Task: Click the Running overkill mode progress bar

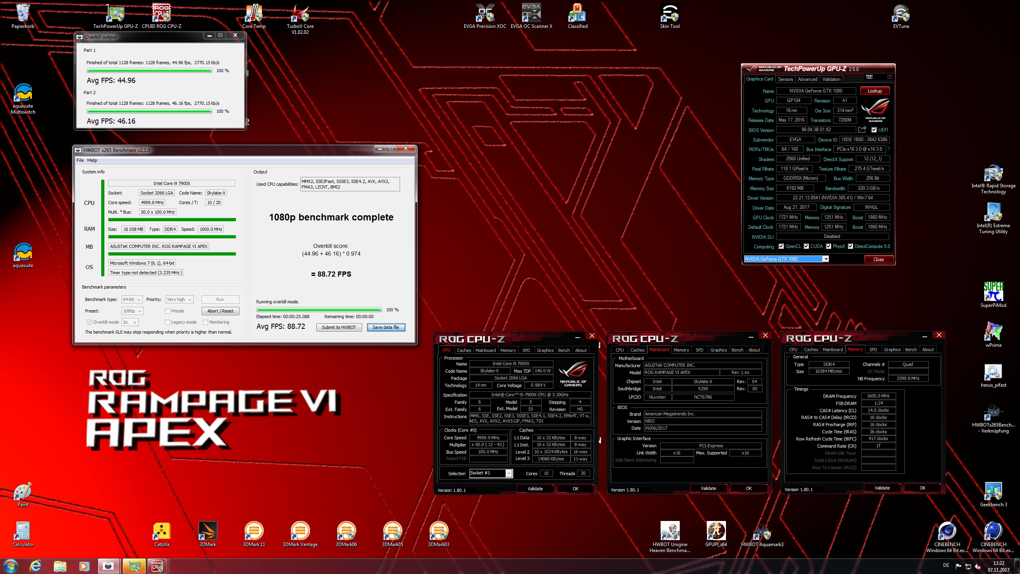Action: click(319, 310)
